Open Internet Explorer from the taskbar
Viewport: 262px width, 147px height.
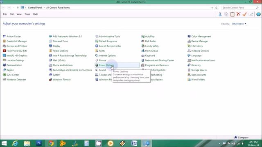[x=15, y=143]
